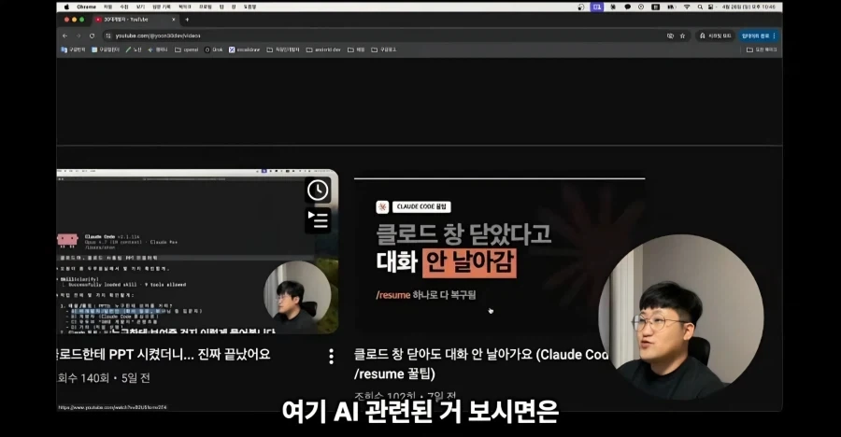
Task: Open the first bookmark with the blue translate icon
Action: [73, 49]
